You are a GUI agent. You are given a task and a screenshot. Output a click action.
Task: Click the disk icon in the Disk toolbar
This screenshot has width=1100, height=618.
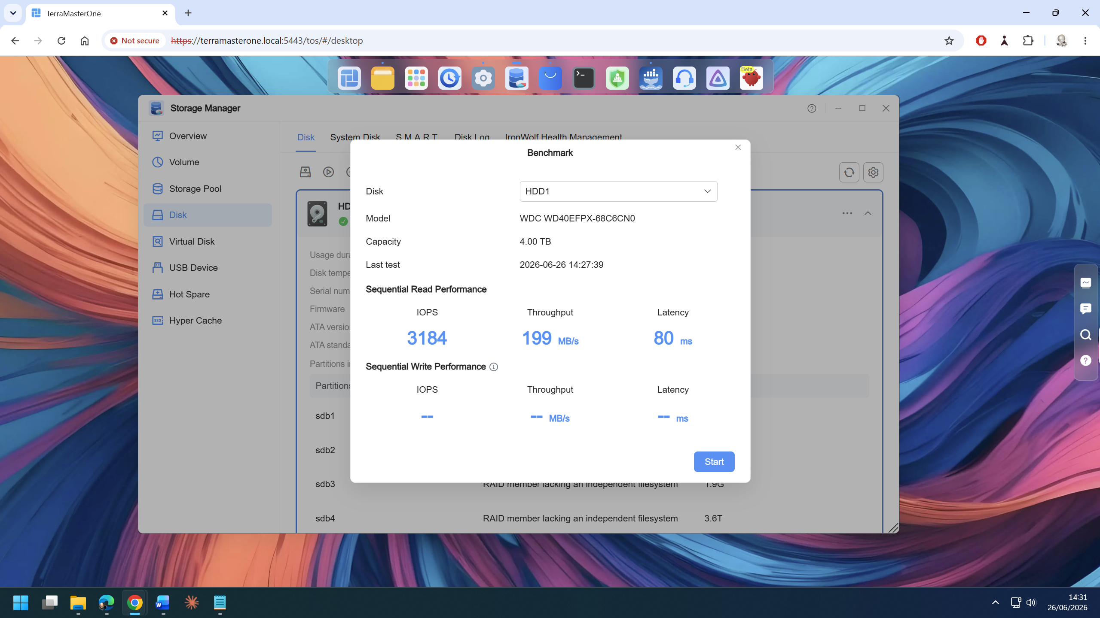pos(305,172)
